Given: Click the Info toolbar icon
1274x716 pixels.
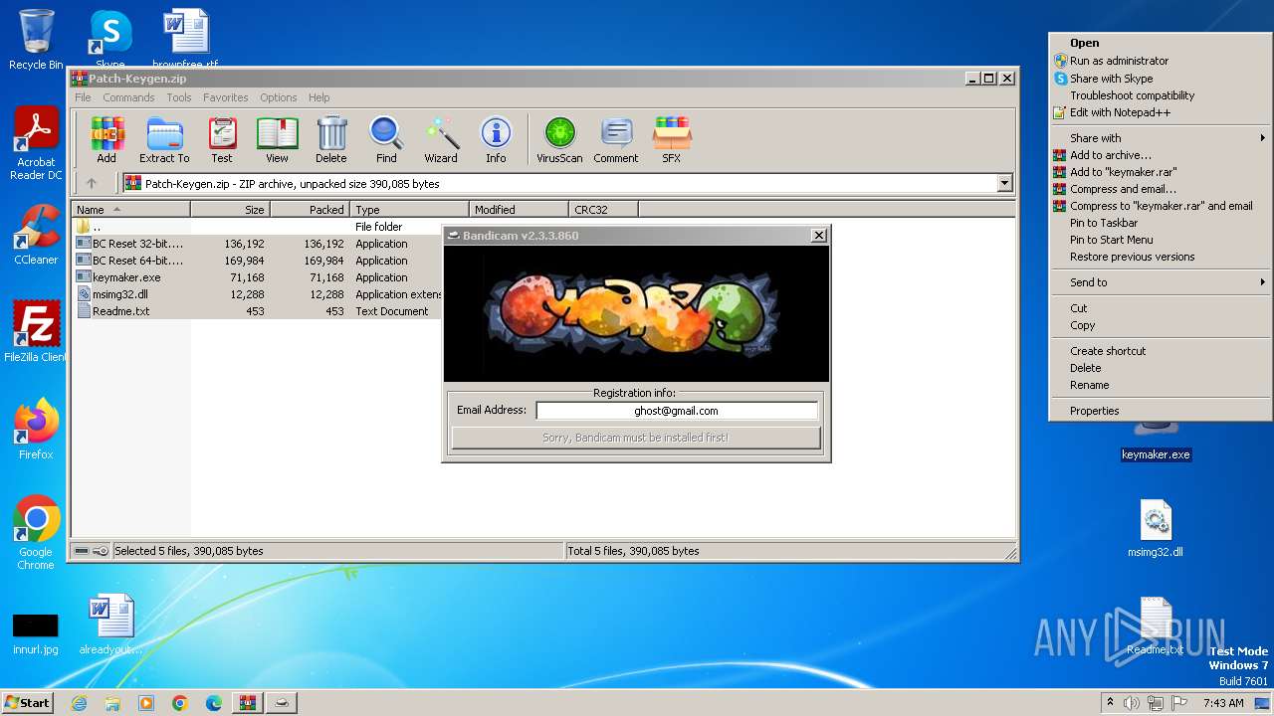Looking at the screenshot, I should click(x=496, y=139).
